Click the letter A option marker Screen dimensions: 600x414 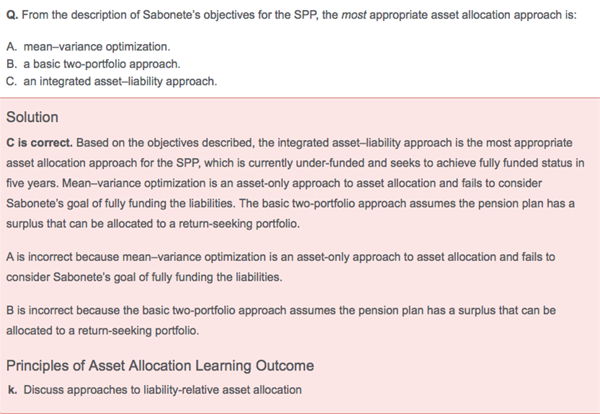point(11,47)
